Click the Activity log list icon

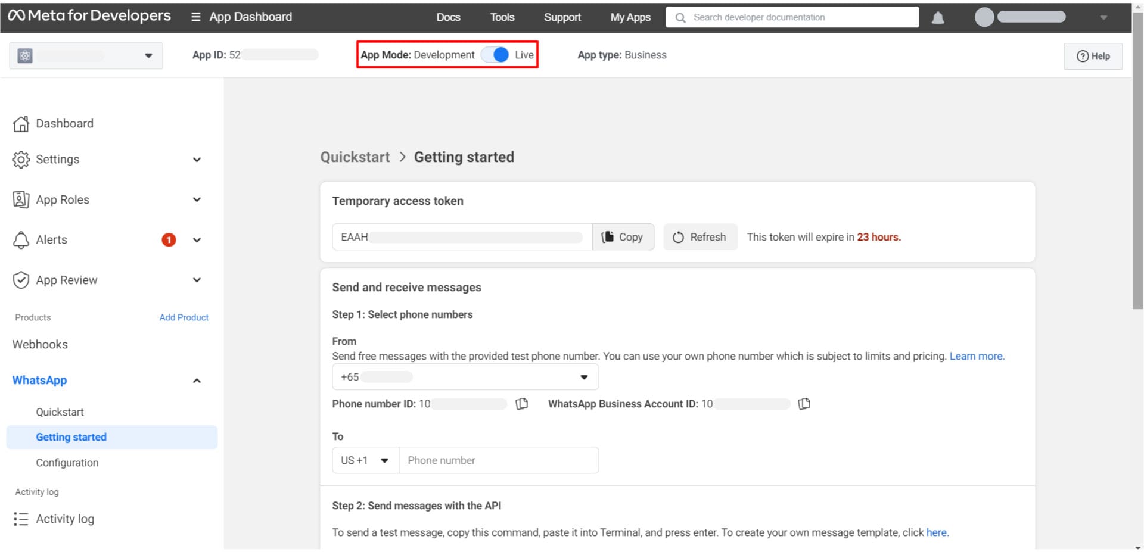pos(21,519)
